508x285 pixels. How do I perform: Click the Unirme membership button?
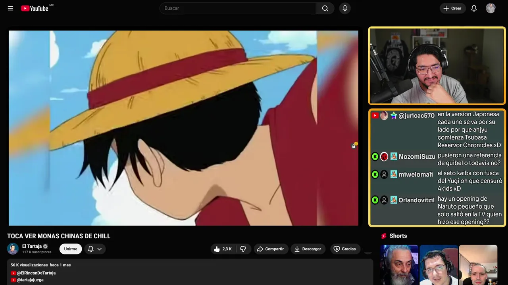pyautogui.click(x=71, y=249)
